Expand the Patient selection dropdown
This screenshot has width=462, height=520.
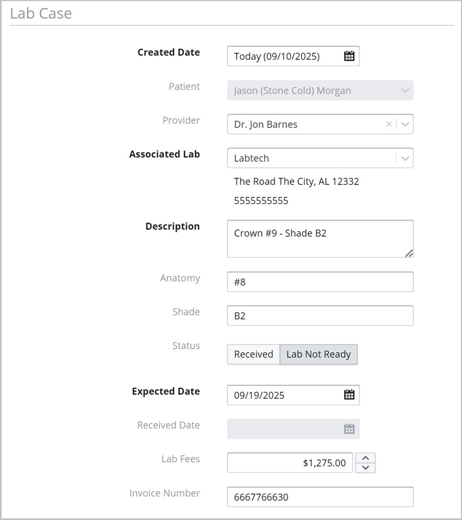(x=404, y=90)
